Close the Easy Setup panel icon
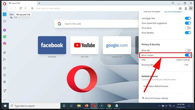Image resolution: width=195 pixels, height=110 pixels. (191, 8)
